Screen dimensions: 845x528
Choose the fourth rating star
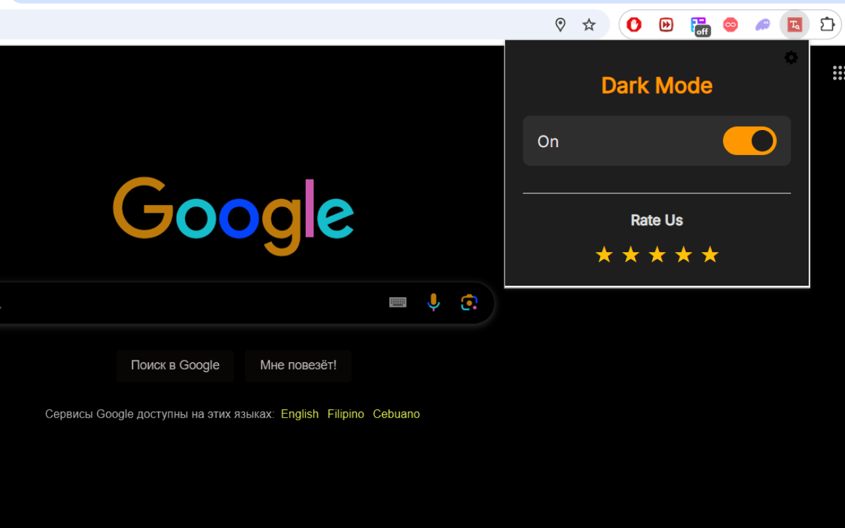click(683, 254)
